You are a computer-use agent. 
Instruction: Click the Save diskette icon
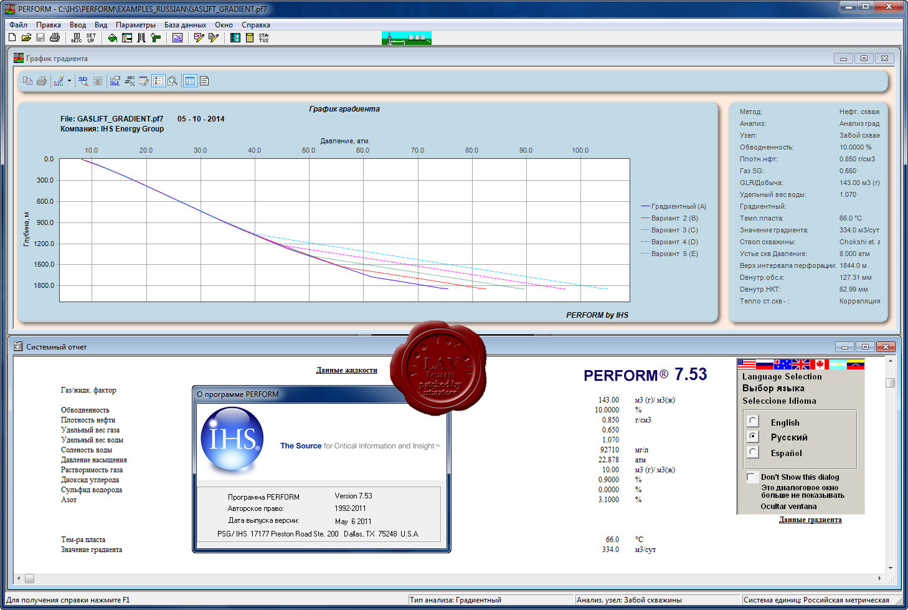[40, 37]
